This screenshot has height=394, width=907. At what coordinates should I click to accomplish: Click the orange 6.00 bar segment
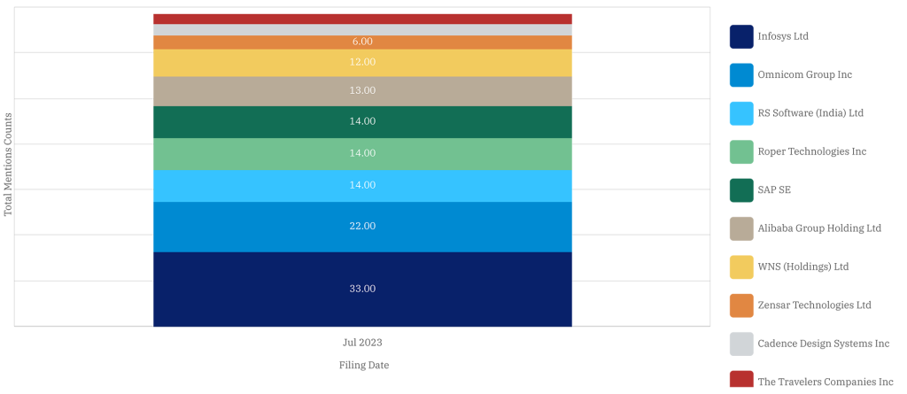[362, 42]
